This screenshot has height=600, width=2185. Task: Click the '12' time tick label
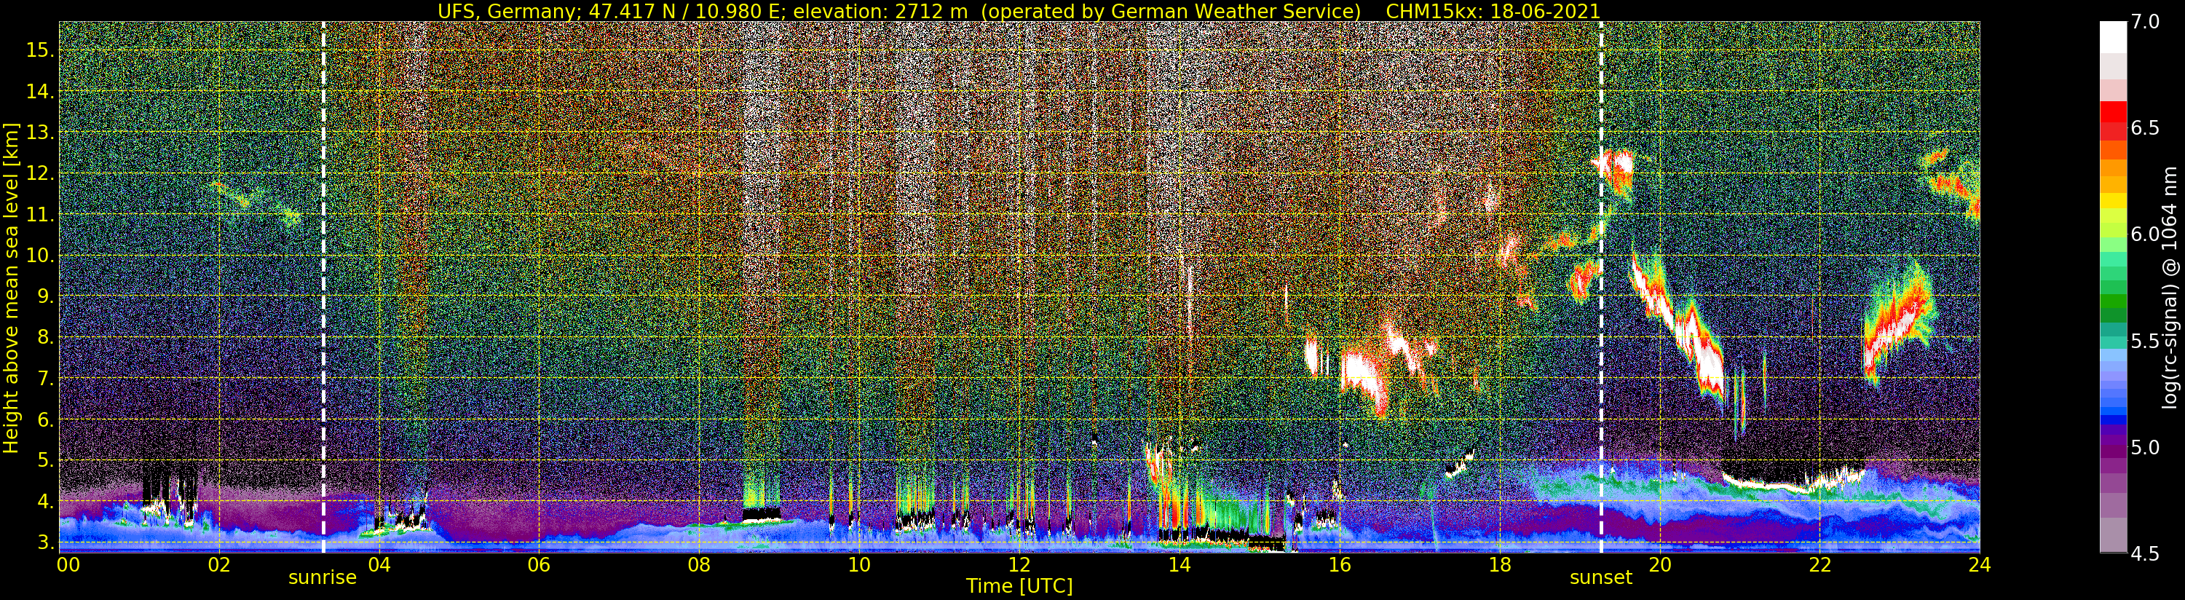1019,565
